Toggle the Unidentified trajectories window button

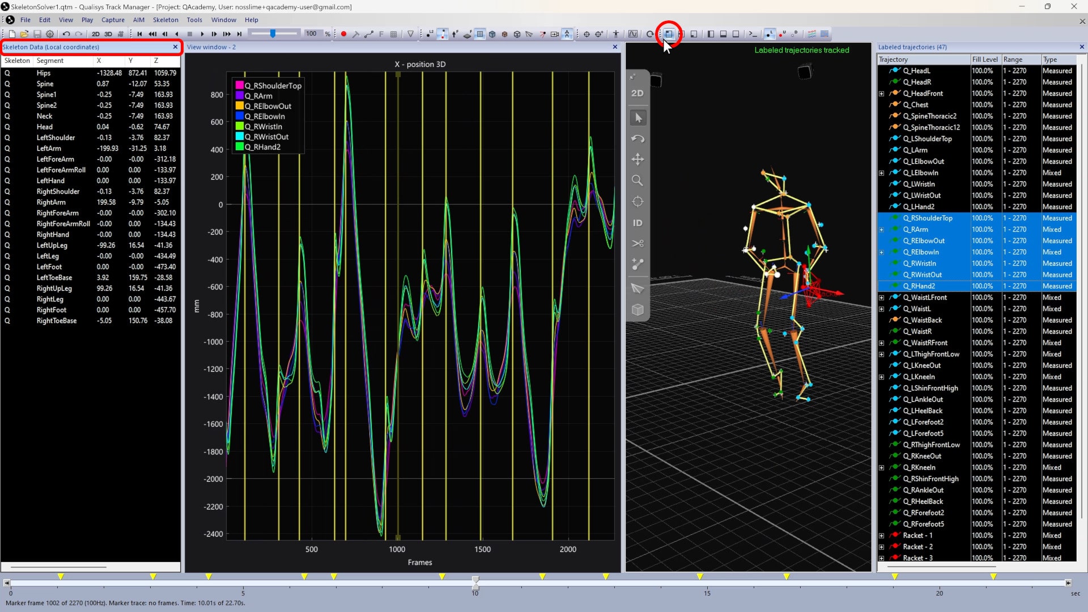point(782,34)
